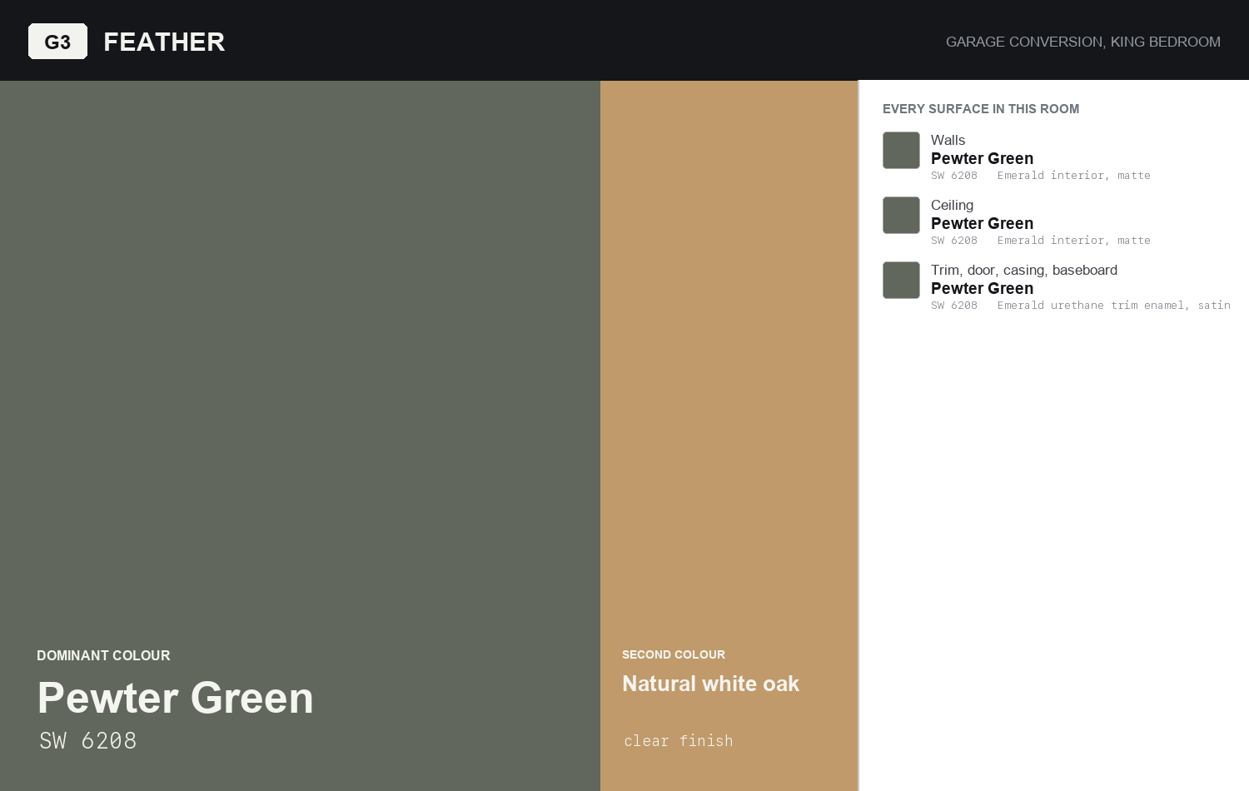Click Emerald interior, matte under Ceiling
The image size is (1249, 791).
[1074, 241]
